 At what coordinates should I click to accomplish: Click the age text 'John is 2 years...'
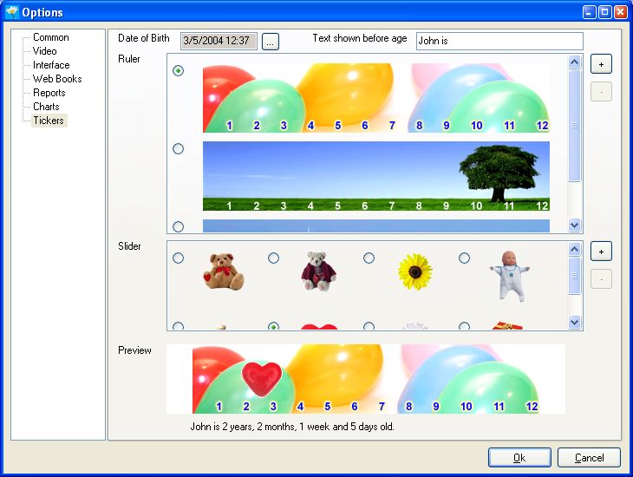click(292, 427)
